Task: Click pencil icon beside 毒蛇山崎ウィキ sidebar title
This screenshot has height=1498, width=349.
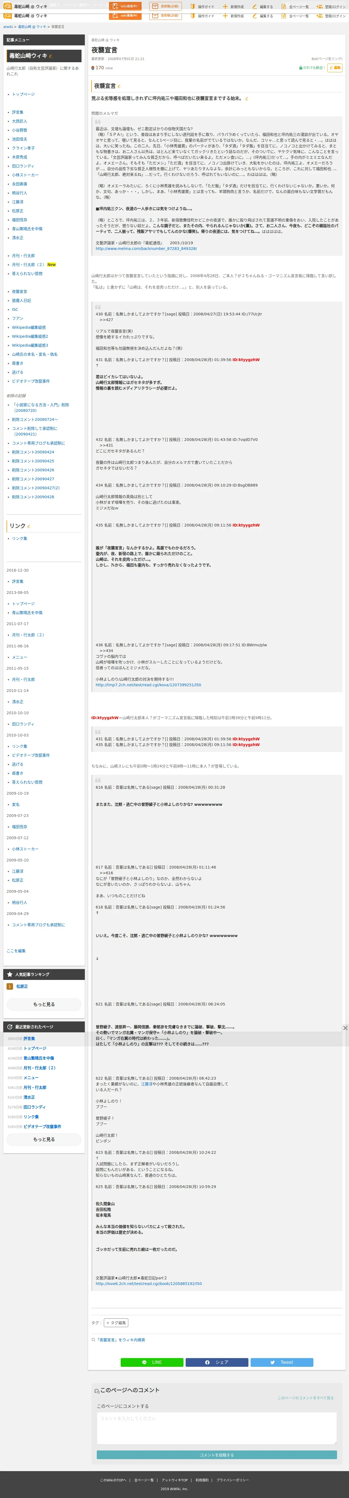Action: coord(51,57)
